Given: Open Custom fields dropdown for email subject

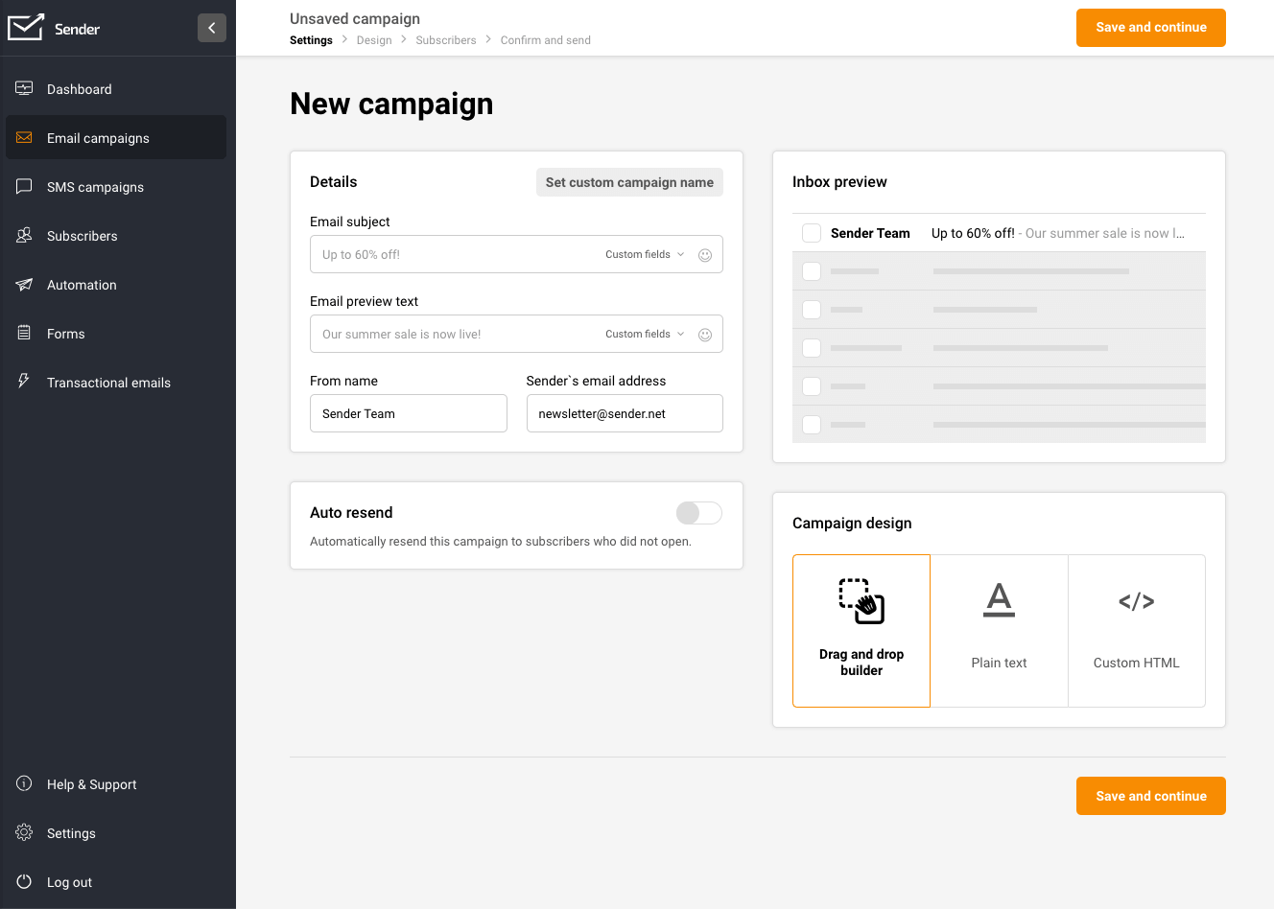Looking at the screenshot, I should tap(644, 254).
